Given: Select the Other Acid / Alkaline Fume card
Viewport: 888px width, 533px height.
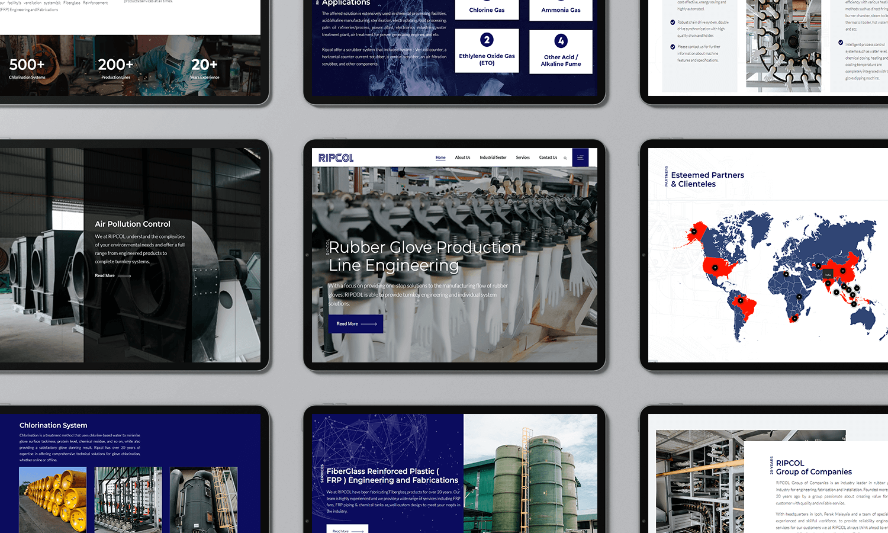Looking at the screenshot, I should tap(561, 52).
